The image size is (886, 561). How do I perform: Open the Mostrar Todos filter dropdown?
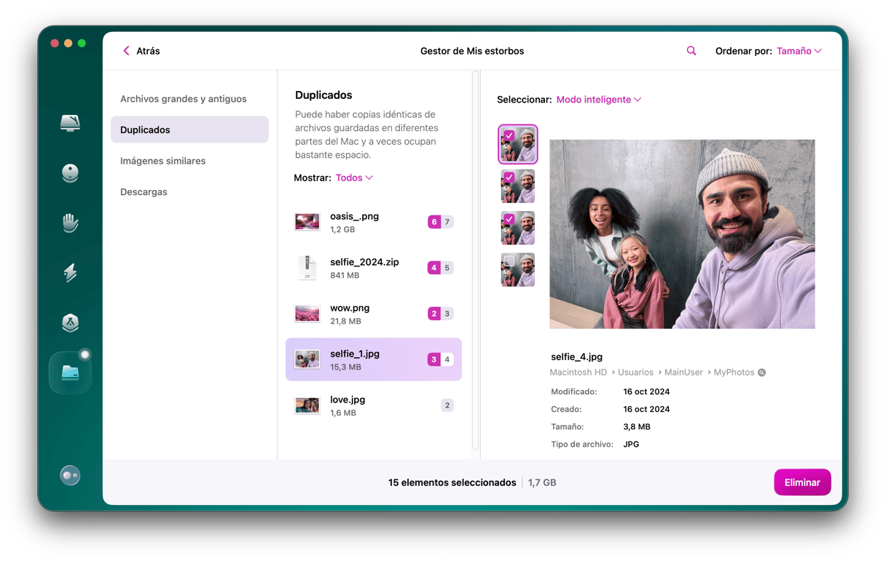pyautogui.click(x=354, y=178)
